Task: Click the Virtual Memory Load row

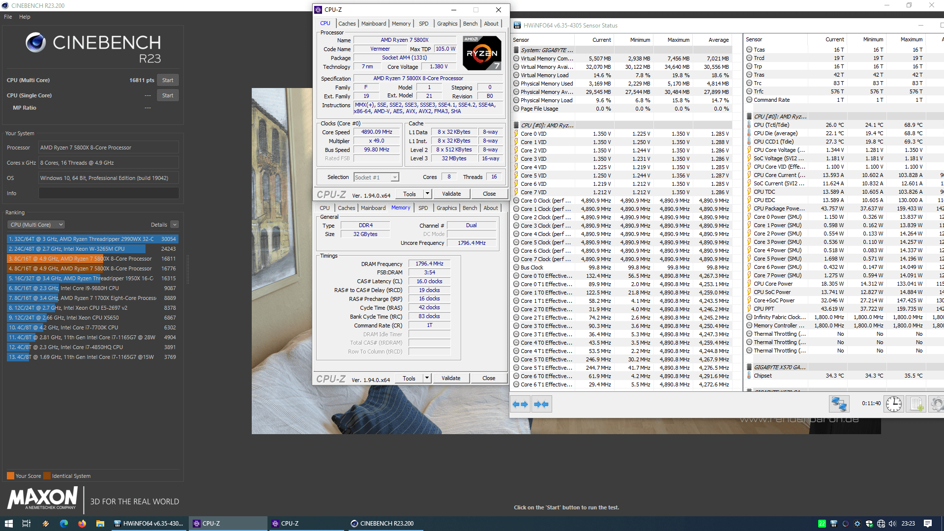Action: pos(622,75)
